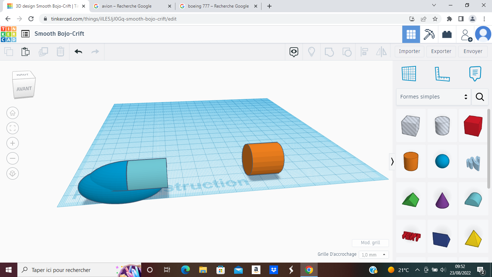This screenshot has height=277, width=492.
Task: Click the Ungroup shapes icon
Action: coord(347,52)
